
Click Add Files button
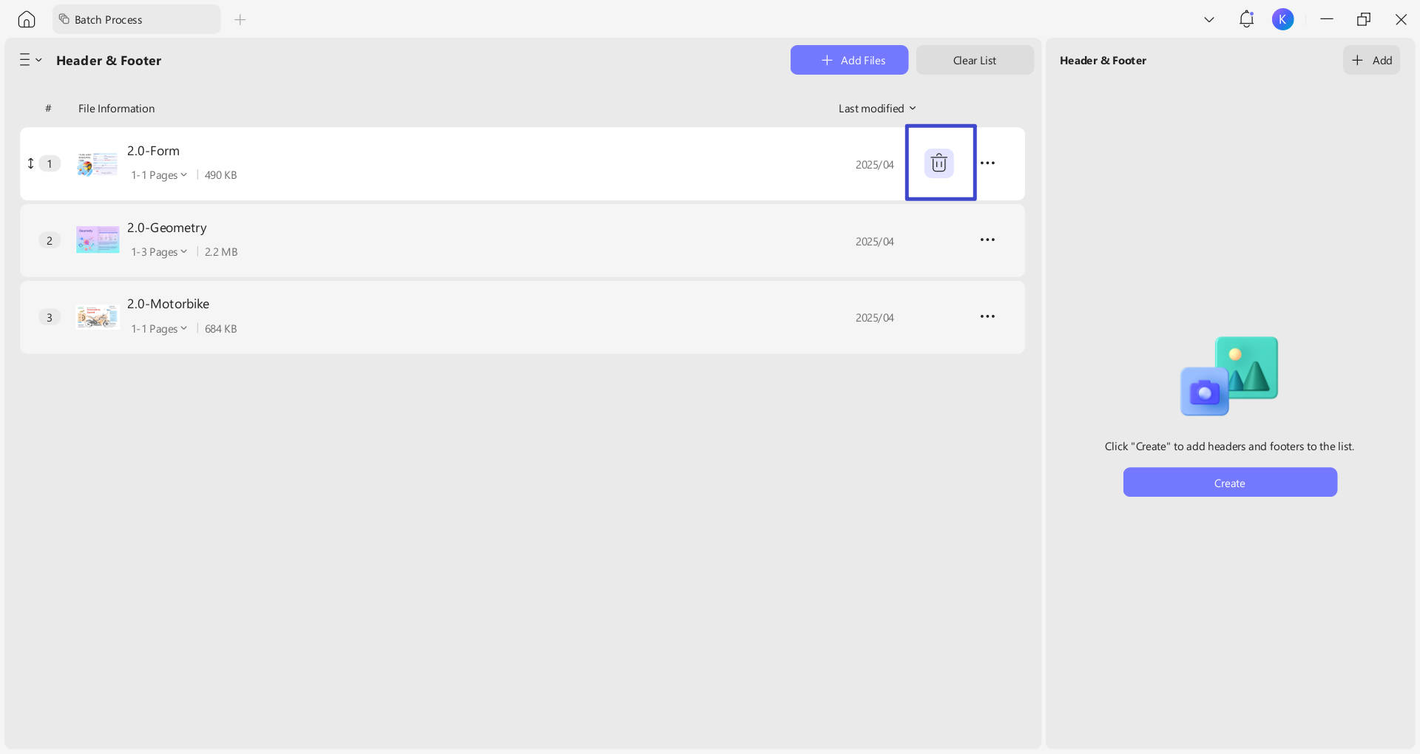849,60
